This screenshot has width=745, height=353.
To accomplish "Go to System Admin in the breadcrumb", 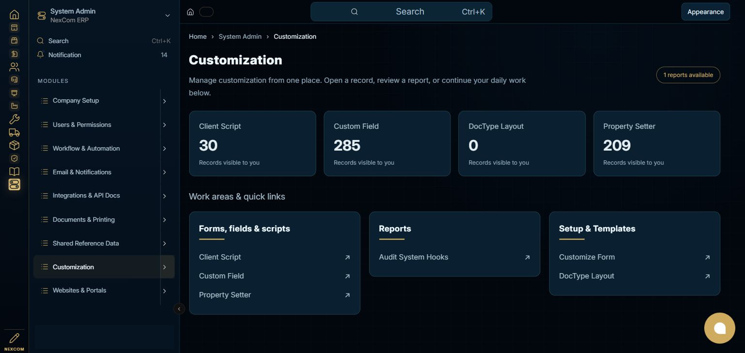I will [240, 36].
